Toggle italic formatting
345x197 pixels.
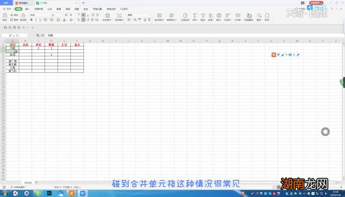click(x=36, y=20)
